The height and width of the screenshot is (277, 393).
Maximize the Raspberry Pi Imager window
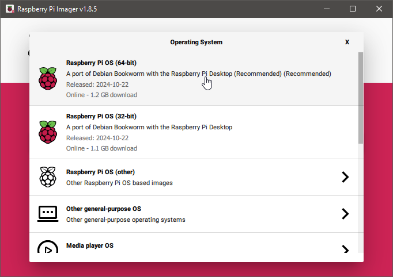pos(353,9)
